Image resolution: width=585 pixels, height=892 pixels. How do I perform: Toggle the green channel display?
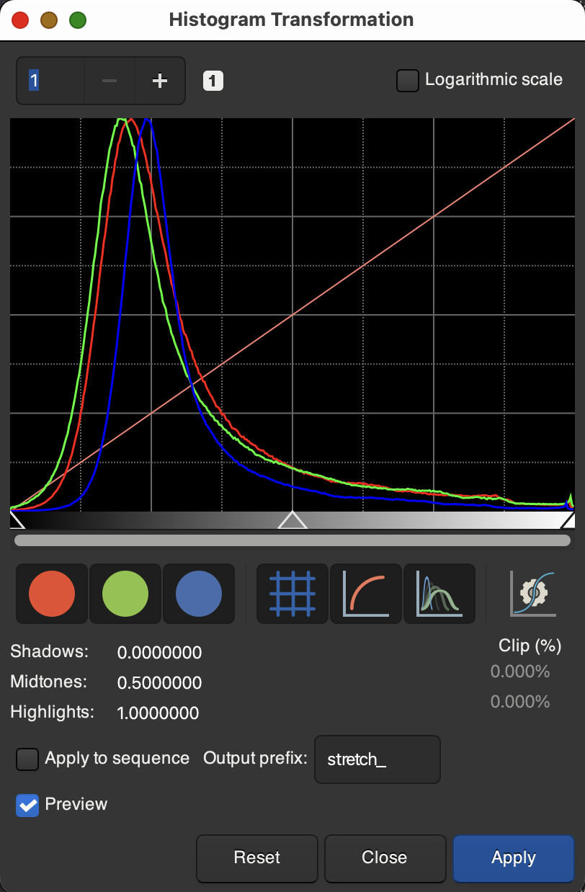coord(125,594)
